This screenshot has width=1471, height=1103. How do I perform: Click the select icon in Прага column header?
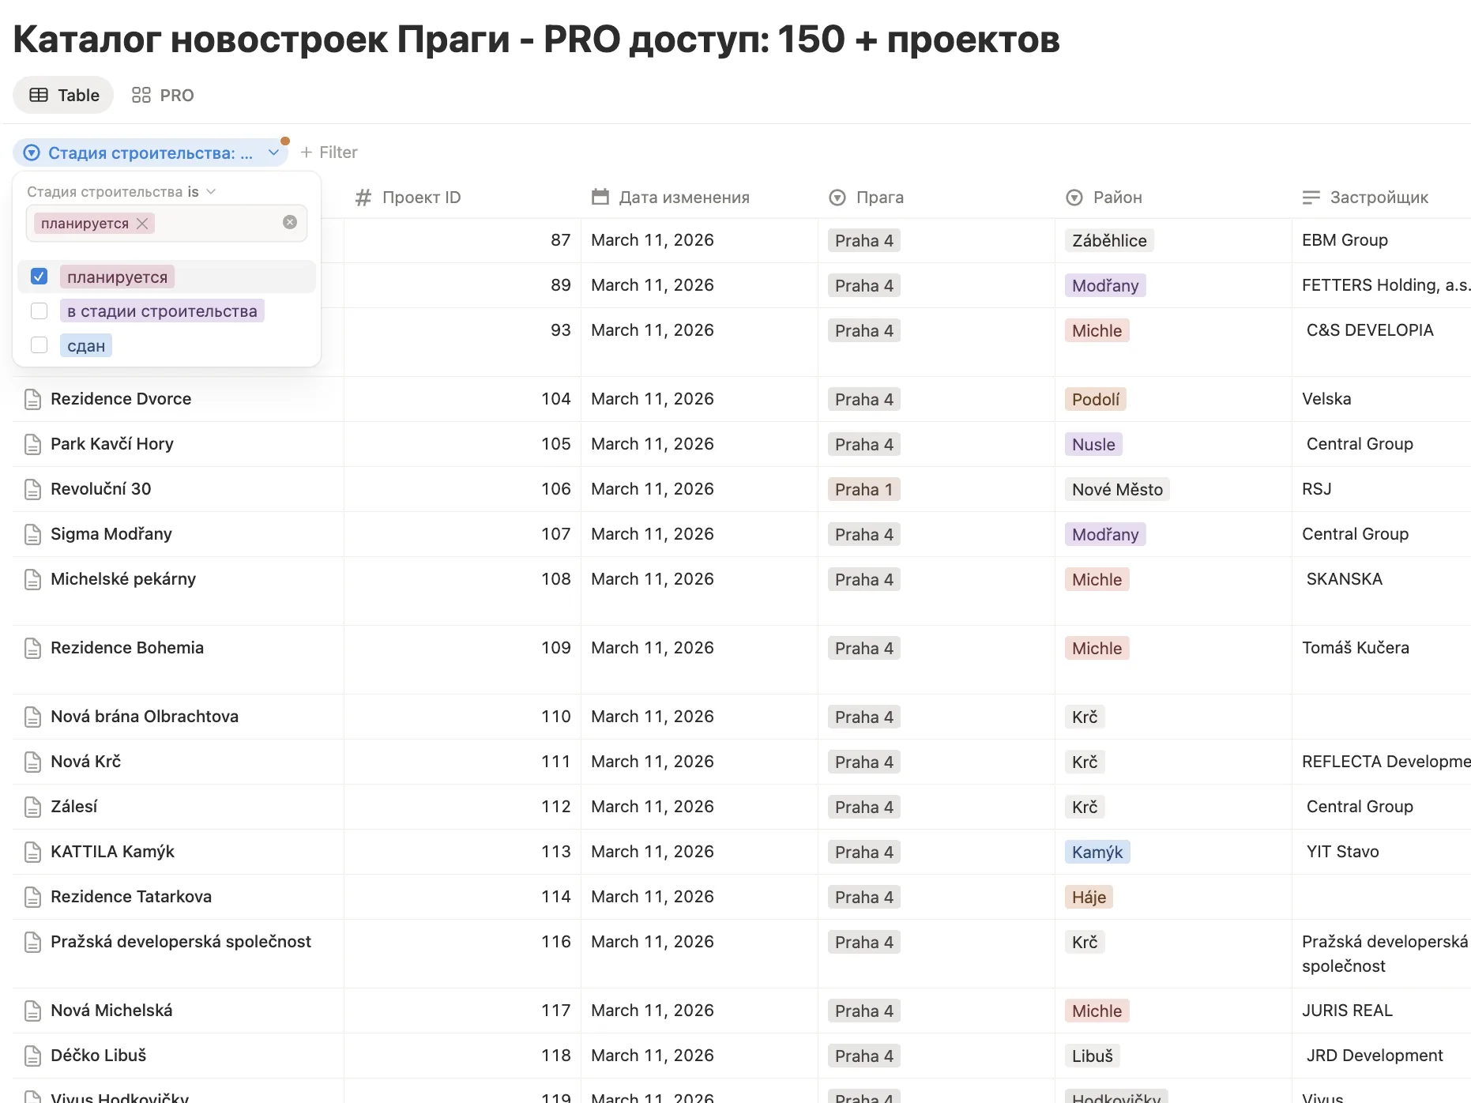coord(837,198)
